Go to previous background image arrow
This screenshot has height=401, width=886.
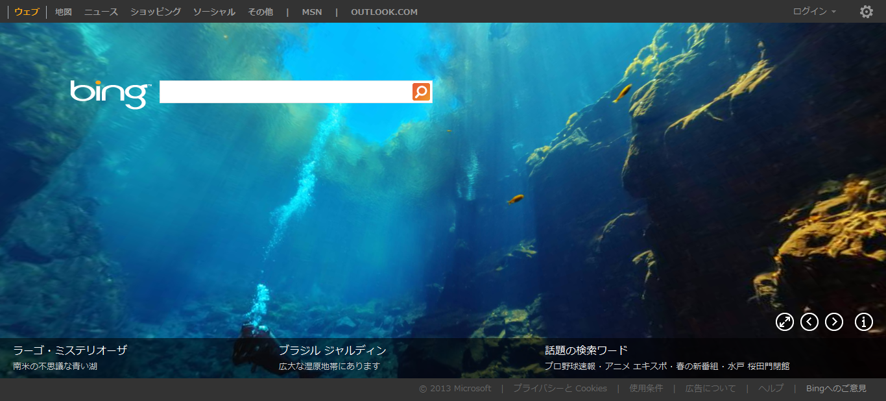pyautogui.click(x=809, y=322)
